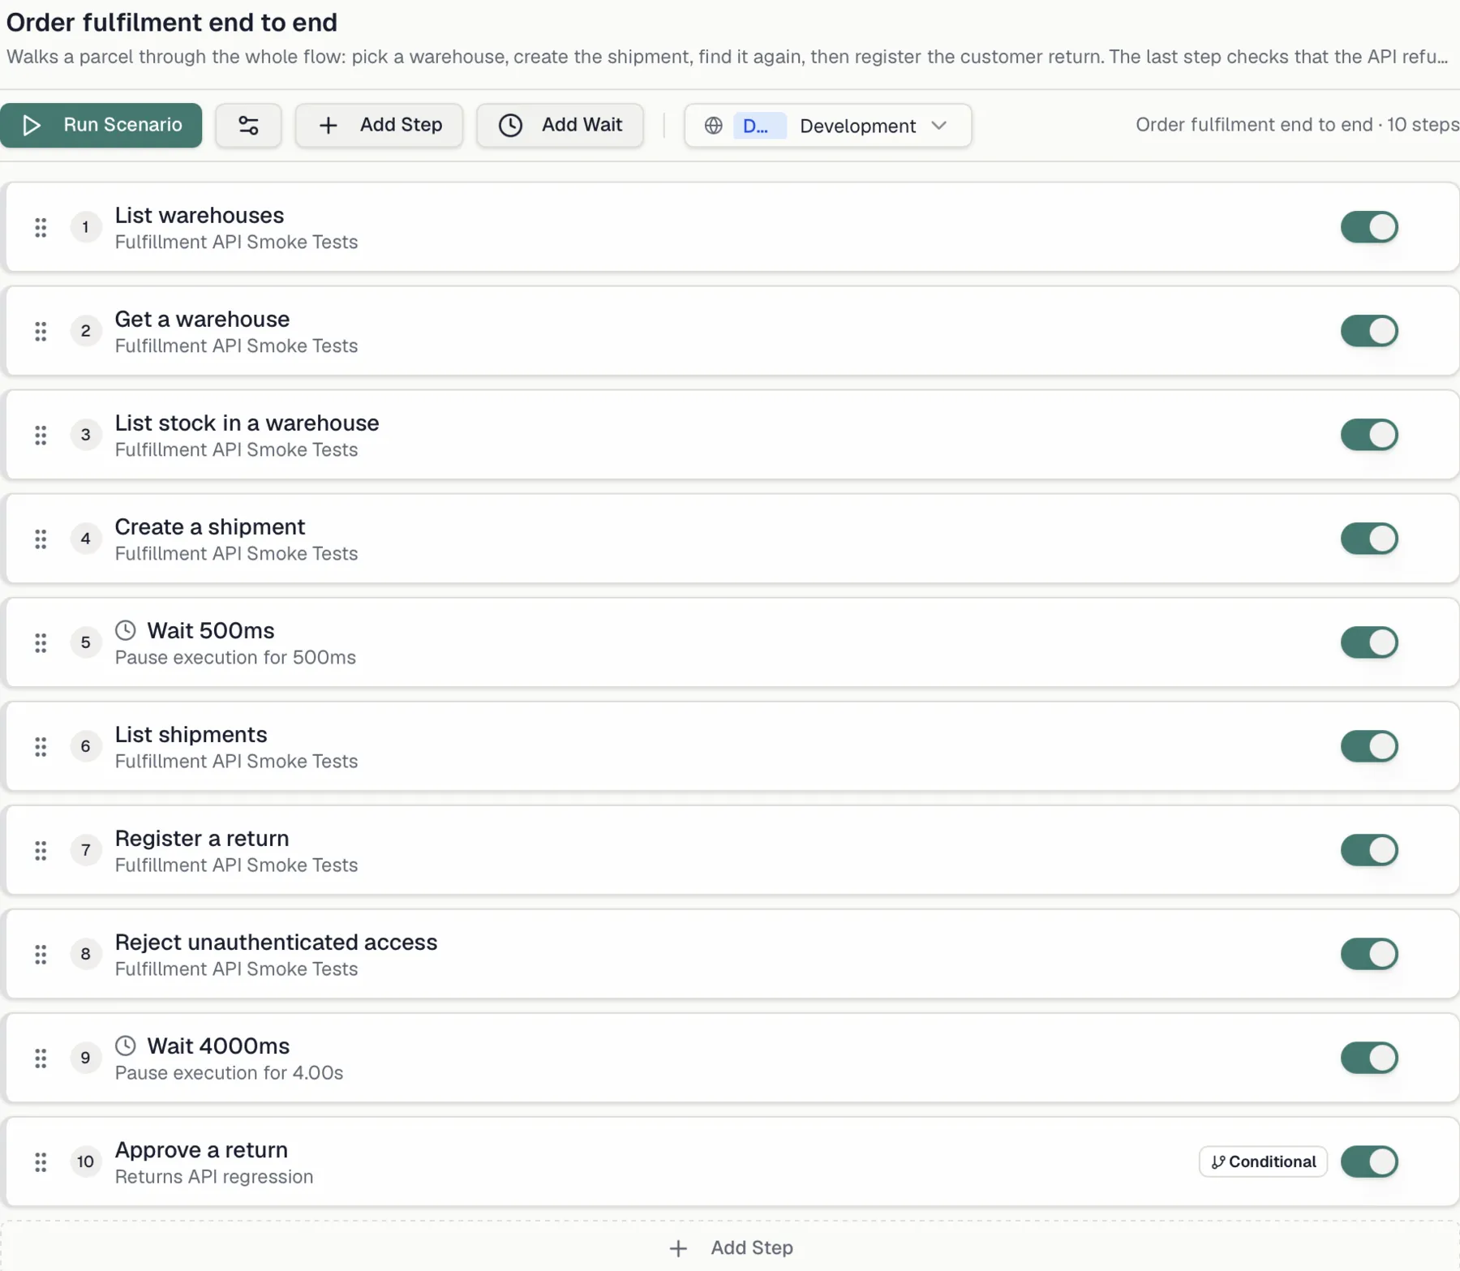Click drag handle of Wait 4000ms step
1460x1271 pixels.
point(41,1058)
